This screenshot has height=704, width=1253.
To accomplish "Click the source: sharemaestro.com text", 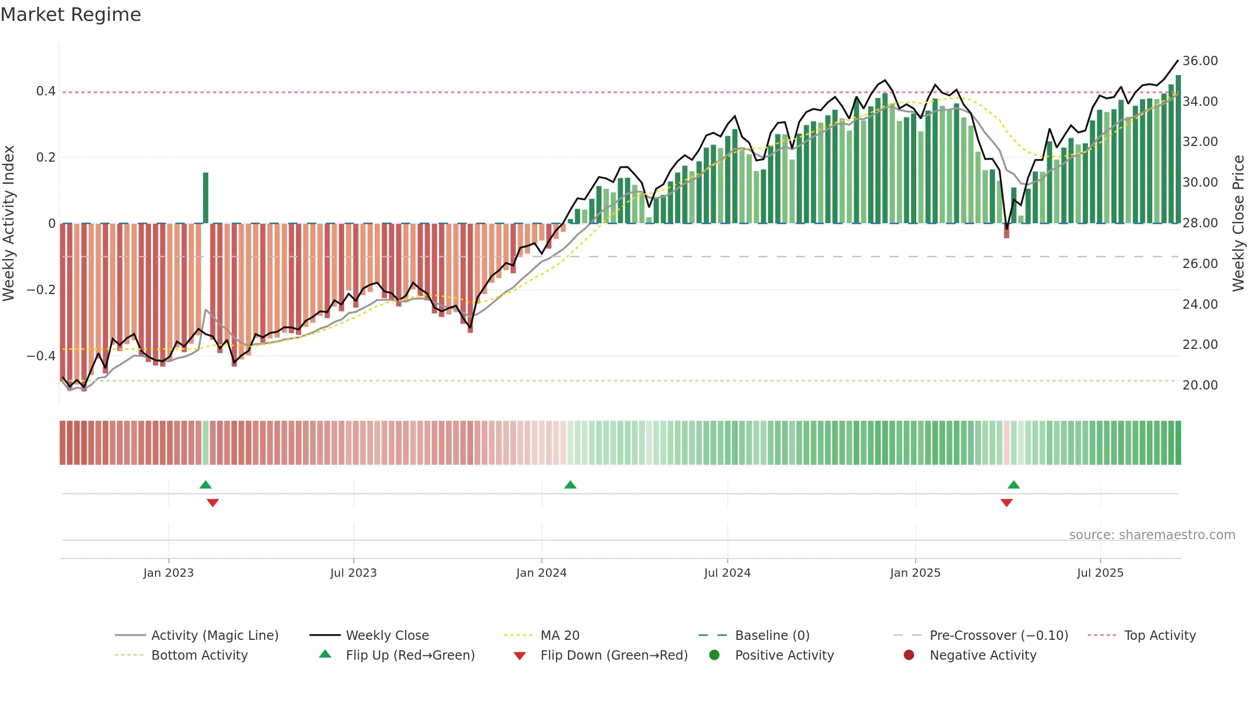I will click(x=1152, y=535).
